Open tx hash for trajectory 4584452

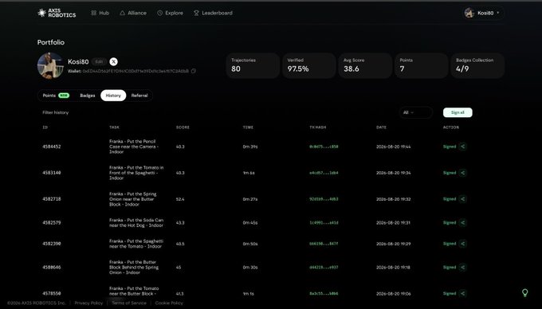[x=324, y=147]
